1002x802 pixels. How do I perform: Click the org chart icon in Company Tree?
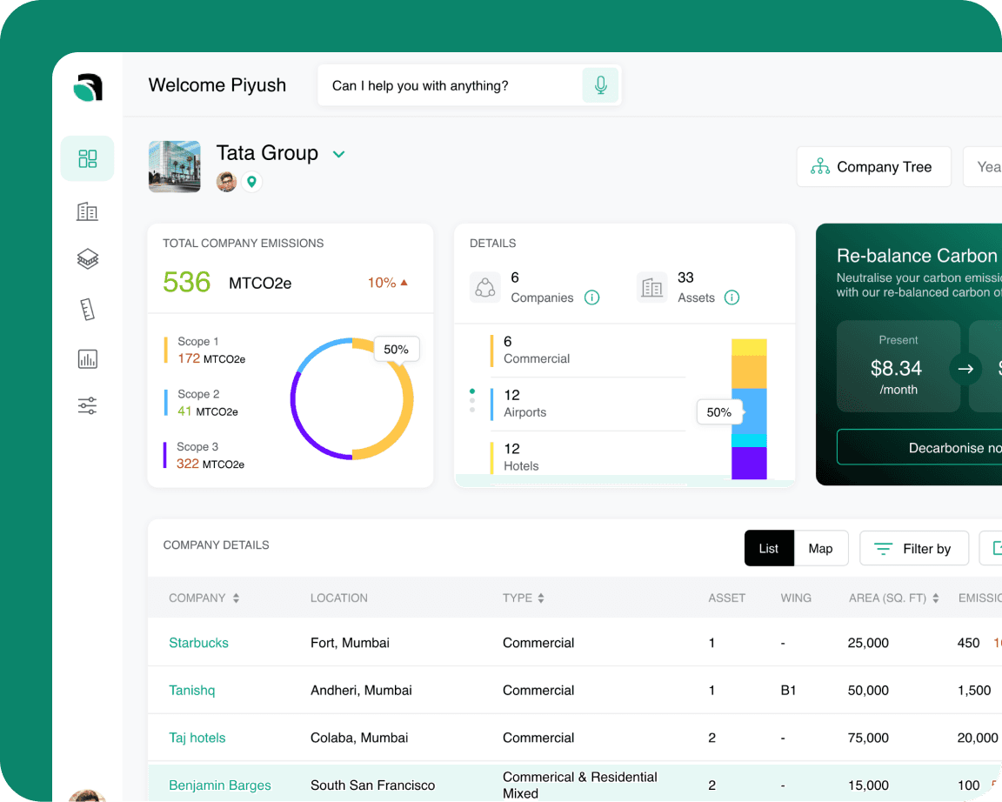tap(820, 167)
